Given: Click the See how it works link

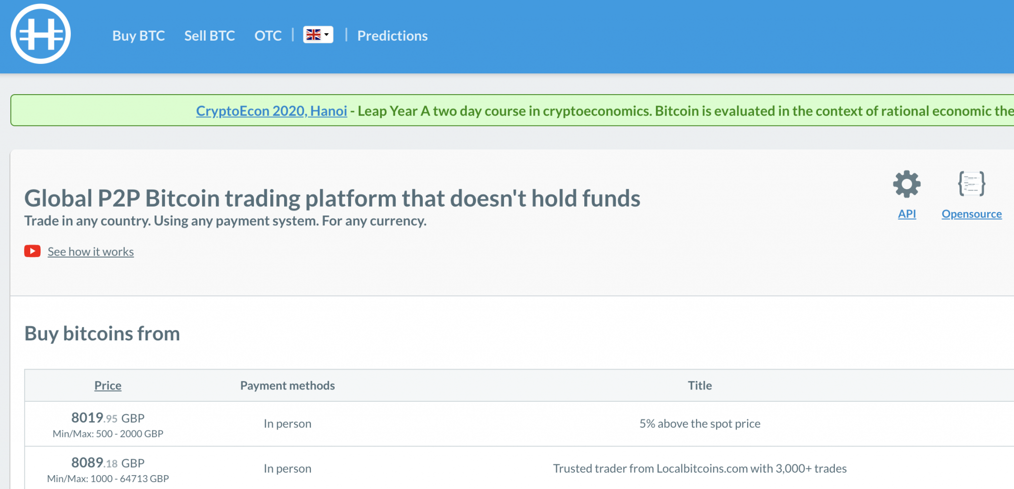Looking at the screenshot, I should click(x=90, y=251).
